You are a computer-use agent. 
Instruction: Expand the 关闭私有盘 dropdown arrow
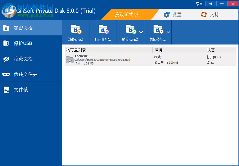[168, 32]
